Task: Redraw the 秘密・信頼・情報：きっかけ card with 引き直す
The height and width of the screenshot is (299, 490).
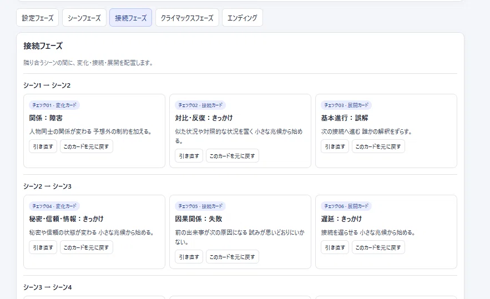Action: click(x=43, y=247)
